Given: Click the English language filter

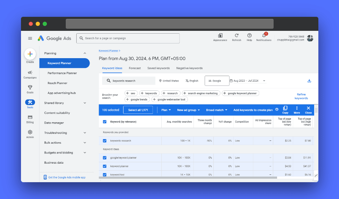Looking at the screenshot, I should (x=192, y=81).
